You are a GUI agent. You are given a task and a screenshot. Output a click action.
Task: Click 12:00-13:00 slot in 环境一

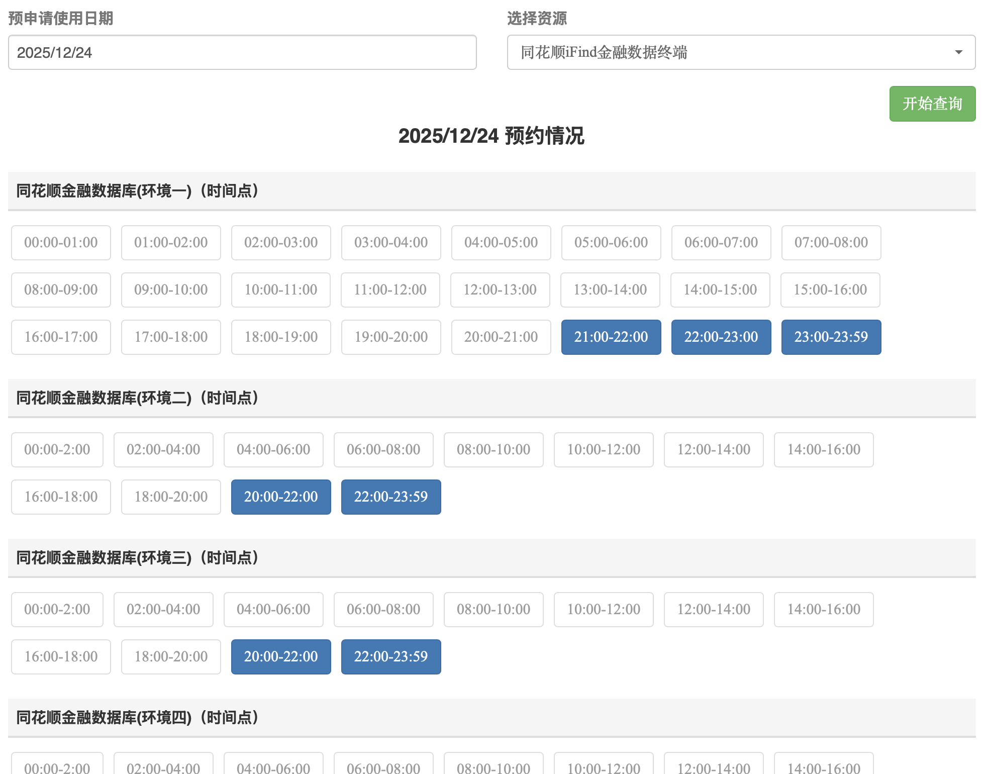pos(500,289)
